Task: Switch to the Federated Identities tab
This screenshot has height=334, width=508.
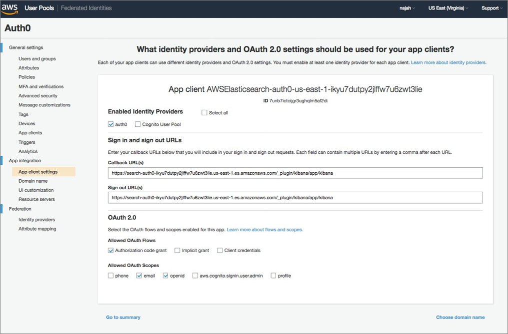Action: pyautogui.click(x=85, y=7)
